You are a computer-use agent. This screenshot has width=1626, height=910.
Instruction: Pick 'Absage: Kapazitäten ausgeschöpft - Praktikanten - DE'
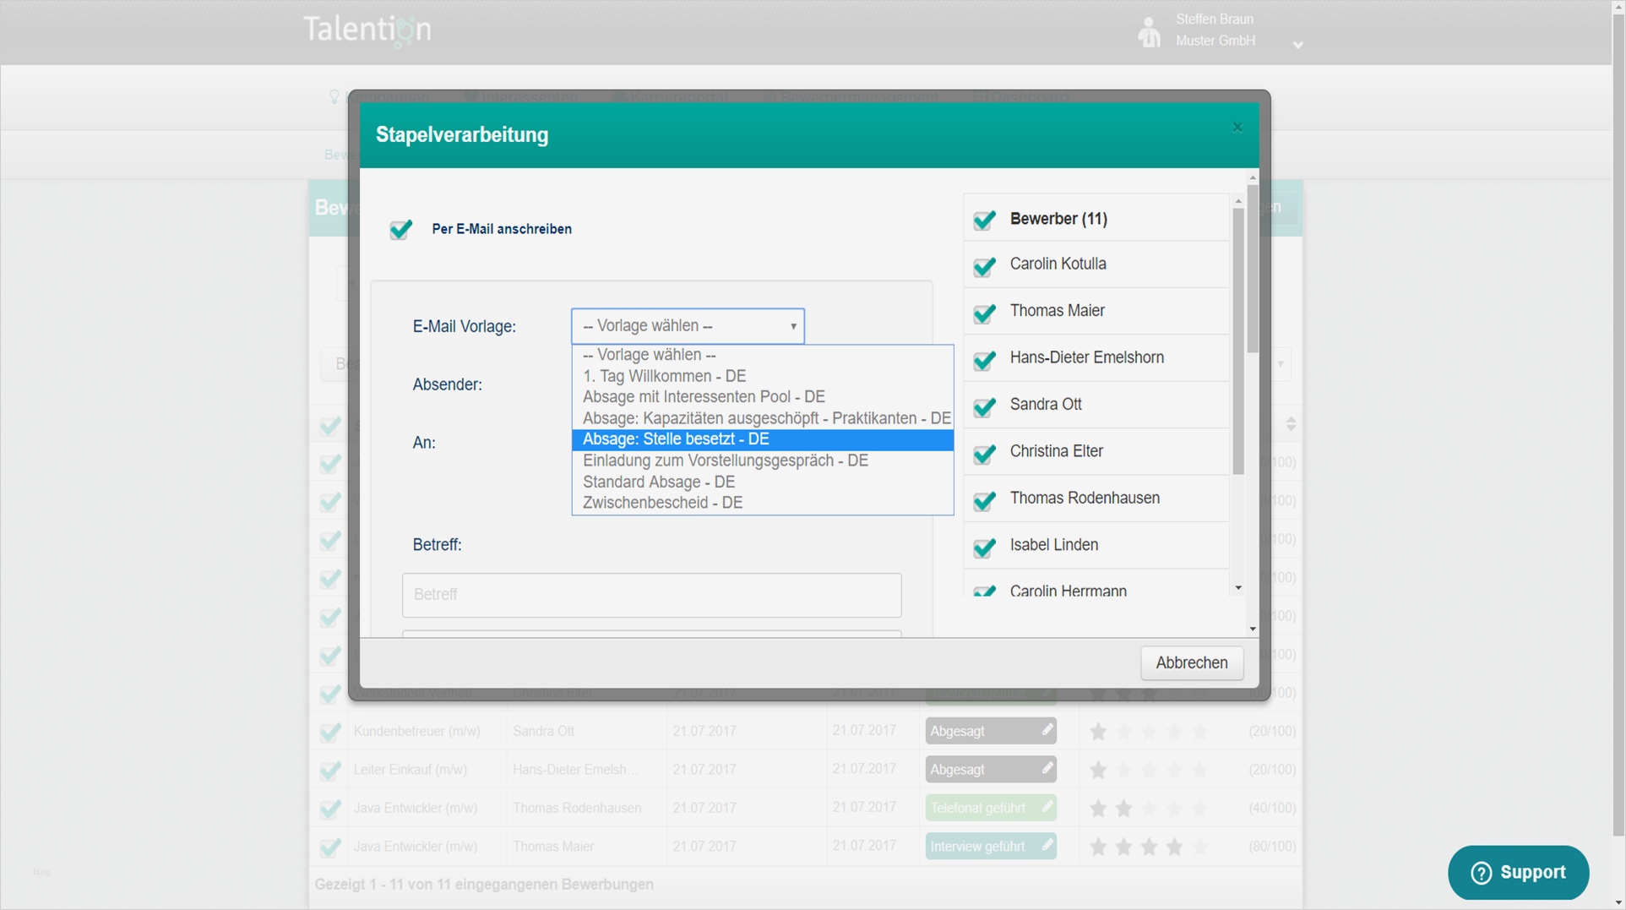[762, 418]
